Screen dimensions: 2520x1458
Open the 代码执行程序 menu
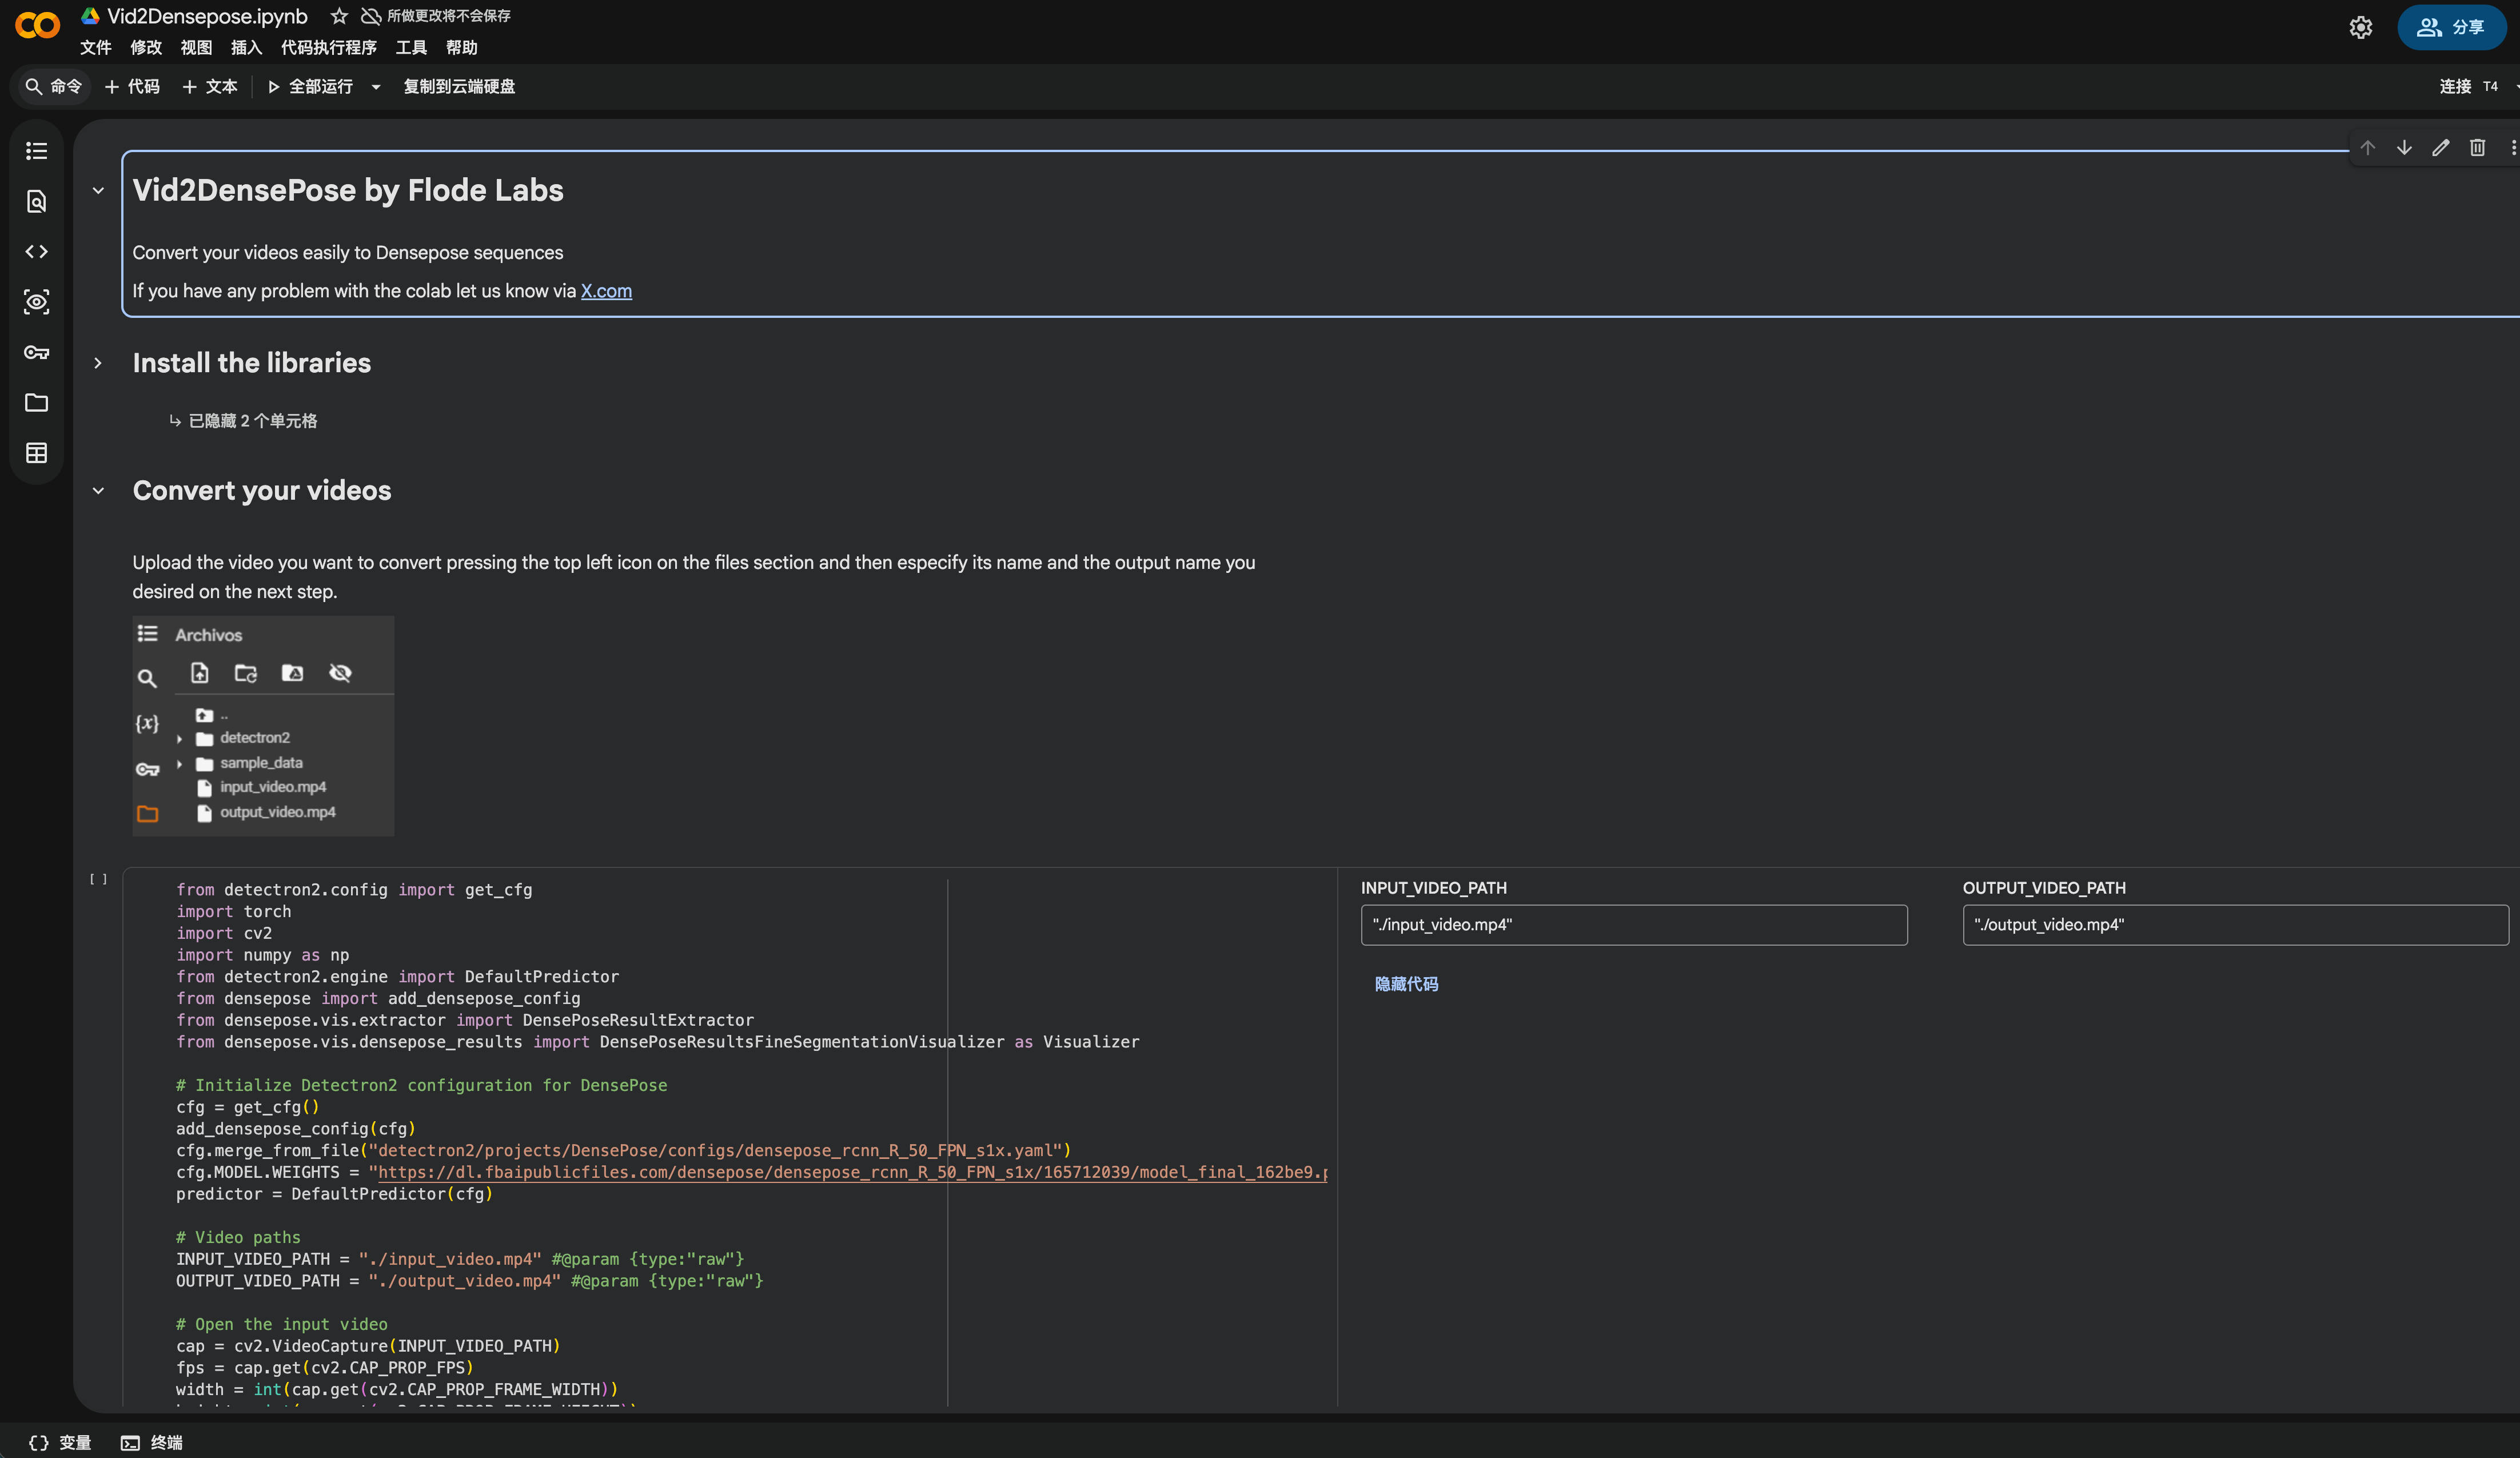(x=328, y=48)
